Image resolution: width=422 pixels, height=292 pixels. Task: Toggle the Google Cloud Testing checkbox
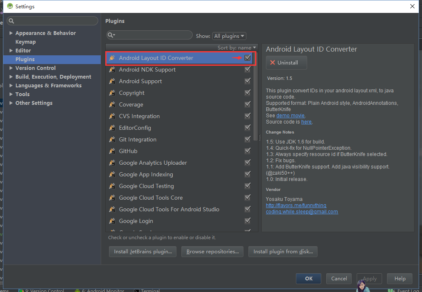(x=248, y=186)
